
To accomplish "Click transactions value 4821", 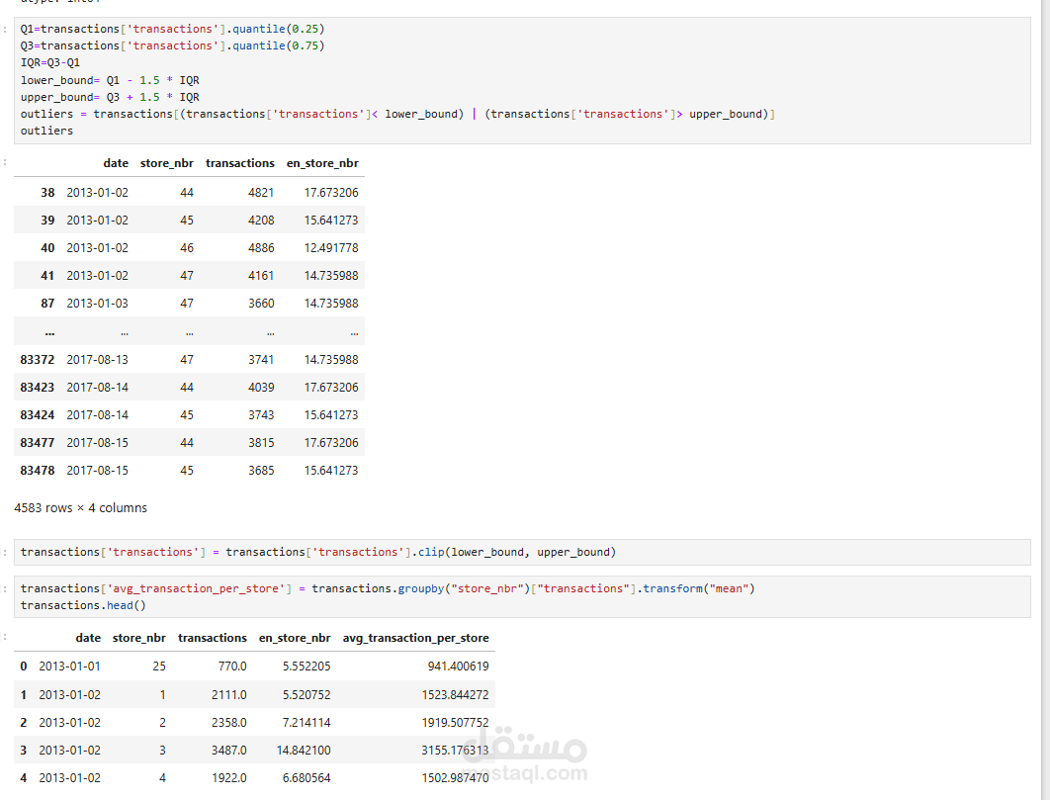I will pos(261,193).
